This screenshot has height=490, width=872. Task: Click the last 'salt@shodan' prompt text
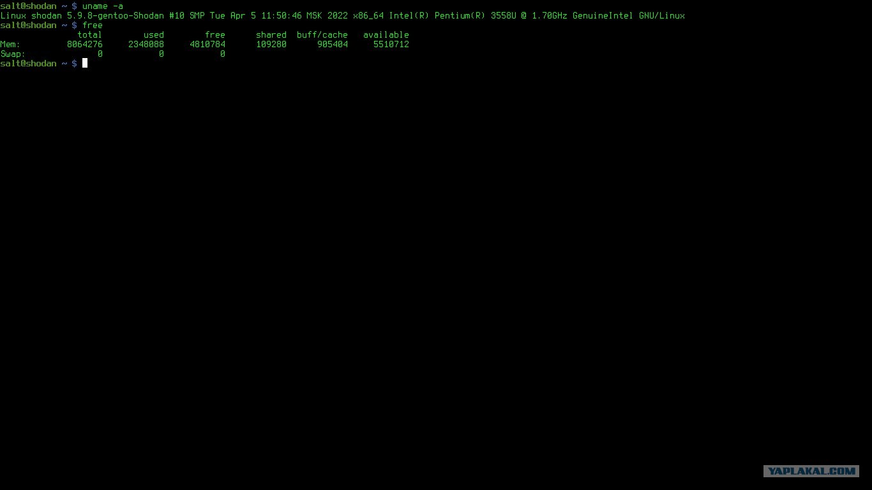coord(29,63)
